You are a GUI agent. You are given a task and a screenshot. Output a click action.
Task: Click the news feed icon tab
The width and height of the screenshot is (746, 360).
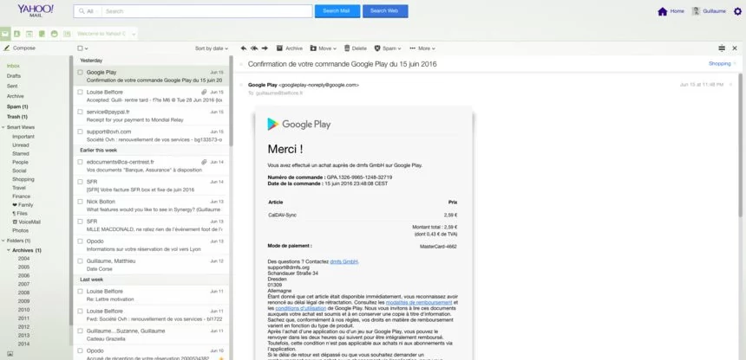[x=67, y=34]
